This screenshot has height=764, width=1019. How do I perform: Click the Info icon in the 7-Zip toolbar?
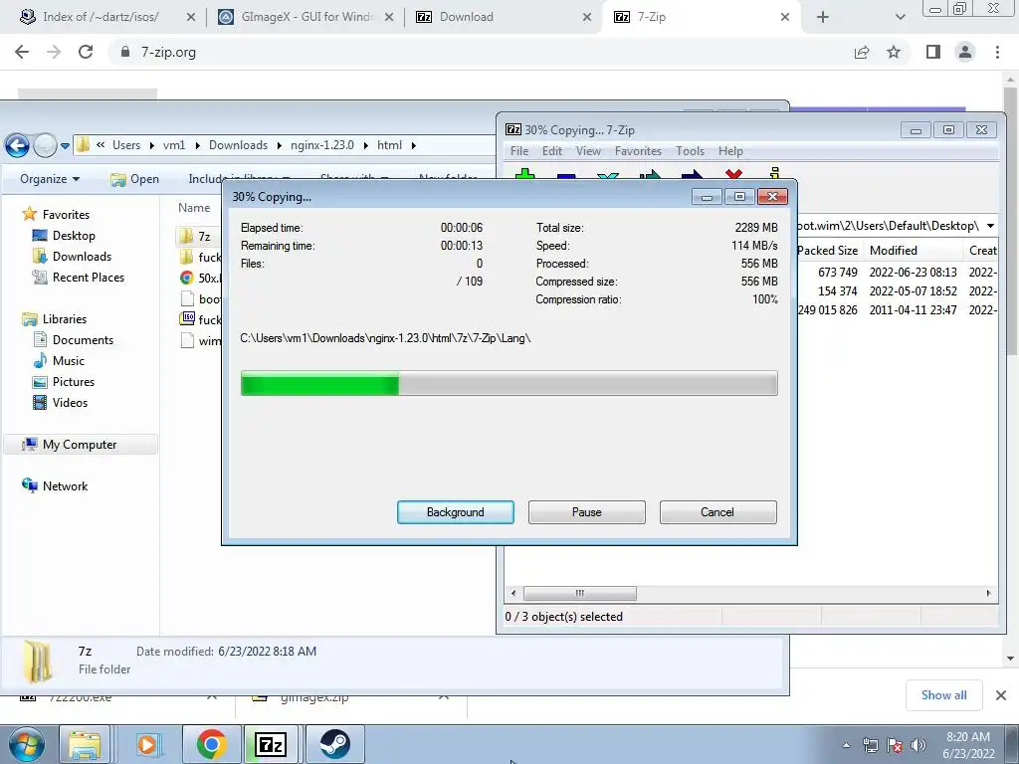click(x=774, y=174)
